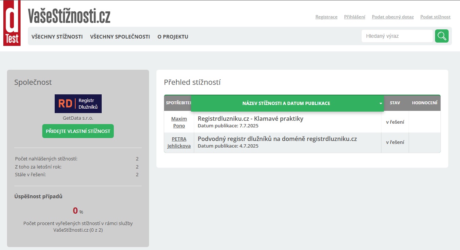460x250 pixels.
Task: Open Podat obecný dotaz link
Action: [x=393, y=17]
